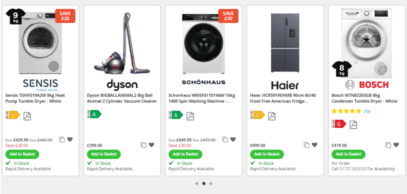Open Bosch tumble dryer PDF icon
Image resolution: width=407 pixels, height=194 pixels.
[353, 125]
